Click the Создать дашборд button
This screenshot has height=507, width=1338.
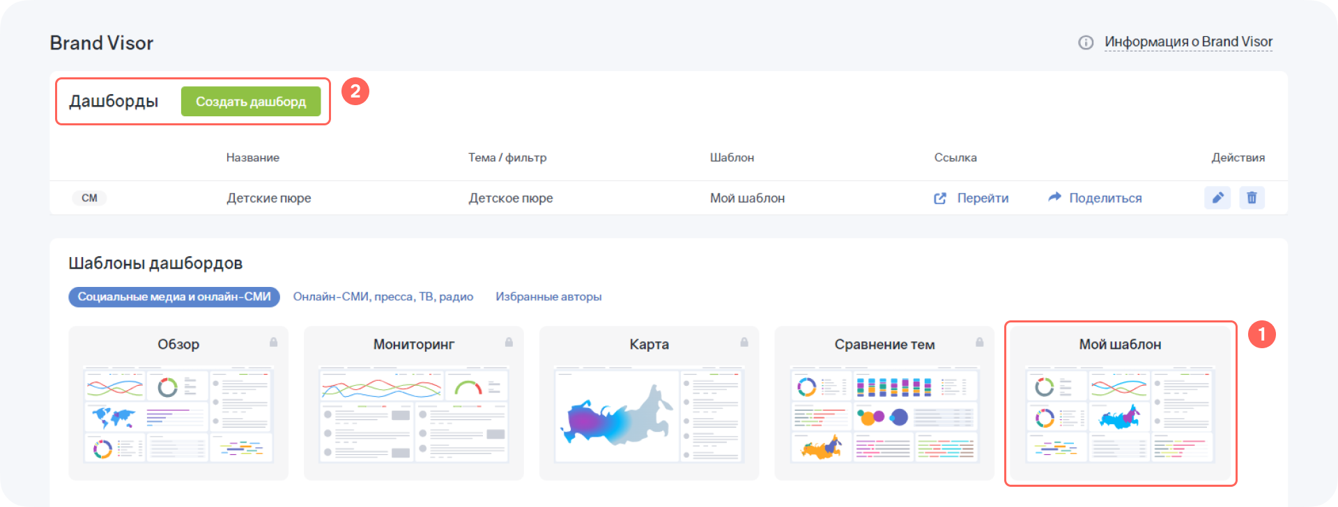(251, 102)
